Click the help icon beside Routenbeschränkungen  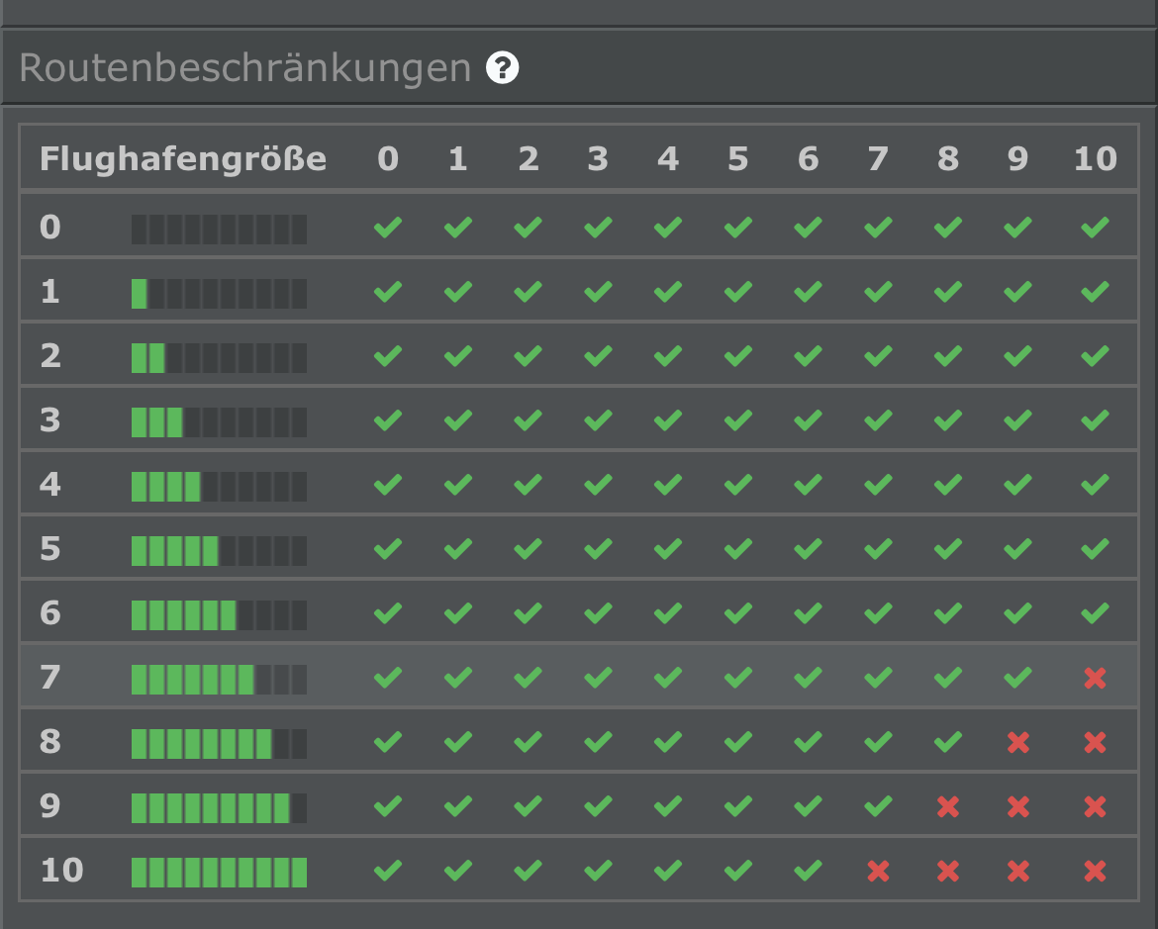click(x=503, y=68)
